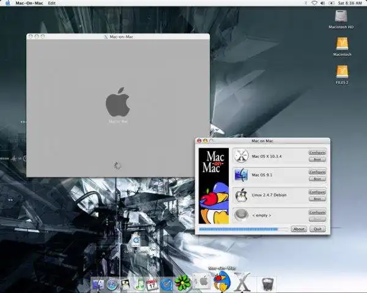367x293 pixels.
Task: Click the gray empty slot icon
Action: coord(242,215)
